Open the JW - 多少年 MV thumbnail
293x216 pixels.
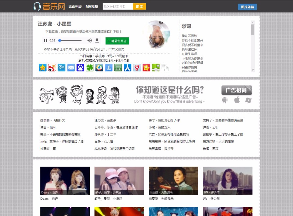point(228,181)
